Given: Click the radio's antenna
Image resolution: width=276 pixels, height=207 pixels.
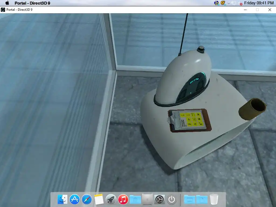Looking at the screenshot, I should coord(183,34).
